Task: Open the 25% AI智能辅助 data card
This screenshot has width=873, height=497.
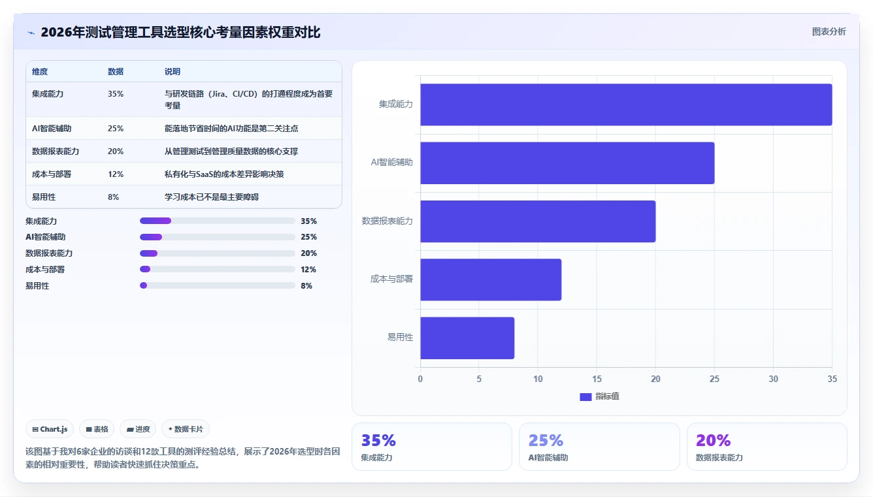Action: (x=599, y=447)
